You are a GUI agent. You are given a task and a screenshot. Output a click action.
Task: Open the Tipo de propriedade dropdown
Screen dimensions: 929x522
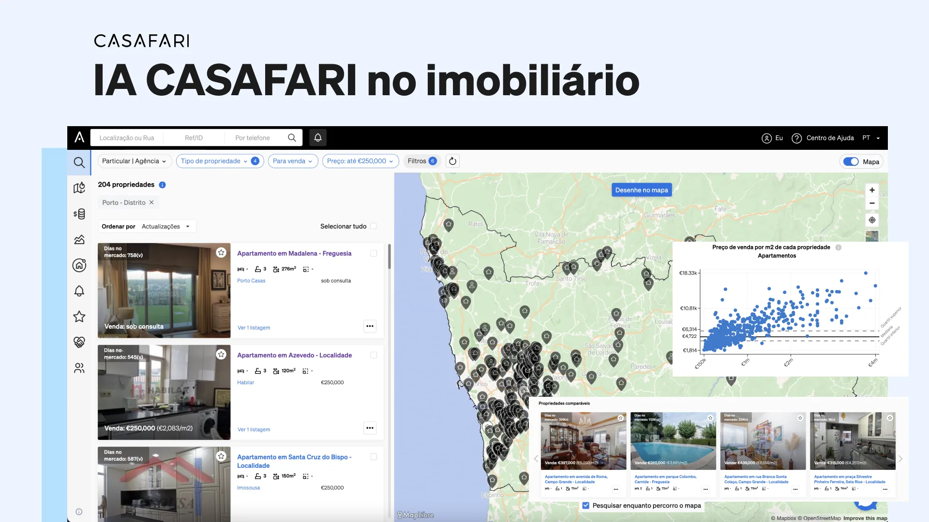(x=220, y=161)
